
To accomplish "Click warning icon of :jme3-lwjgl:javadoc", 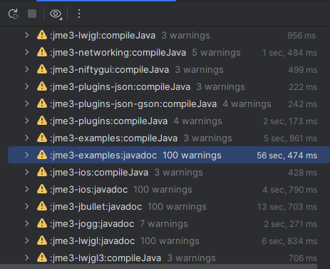I will 42,240.
